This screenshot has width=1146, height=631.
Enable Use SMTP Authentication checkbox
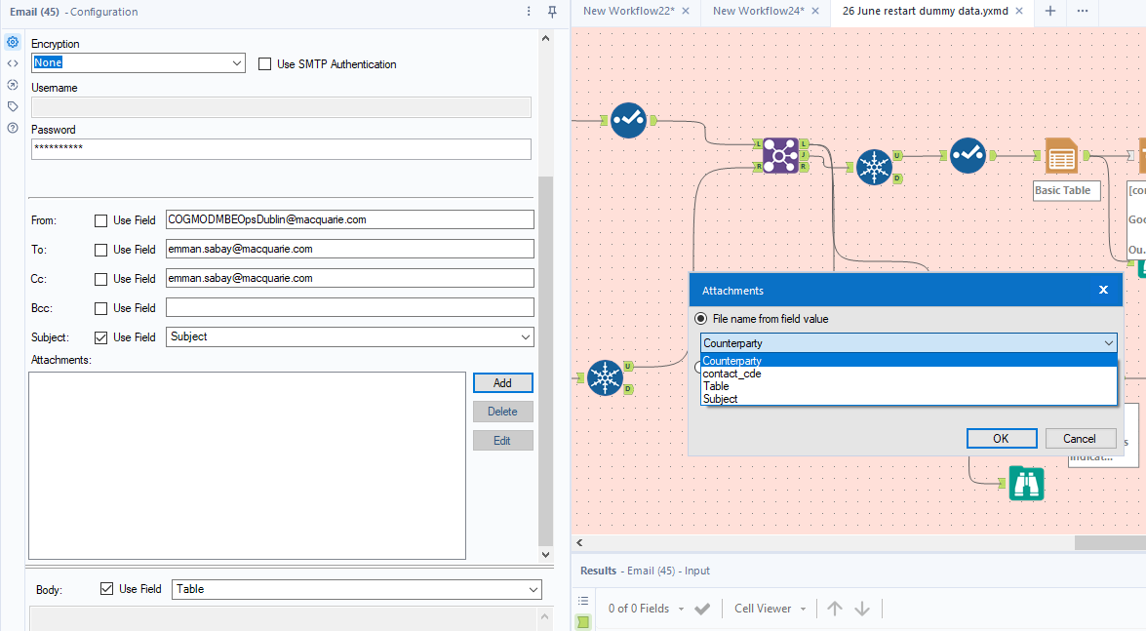[x=265, y=64]
